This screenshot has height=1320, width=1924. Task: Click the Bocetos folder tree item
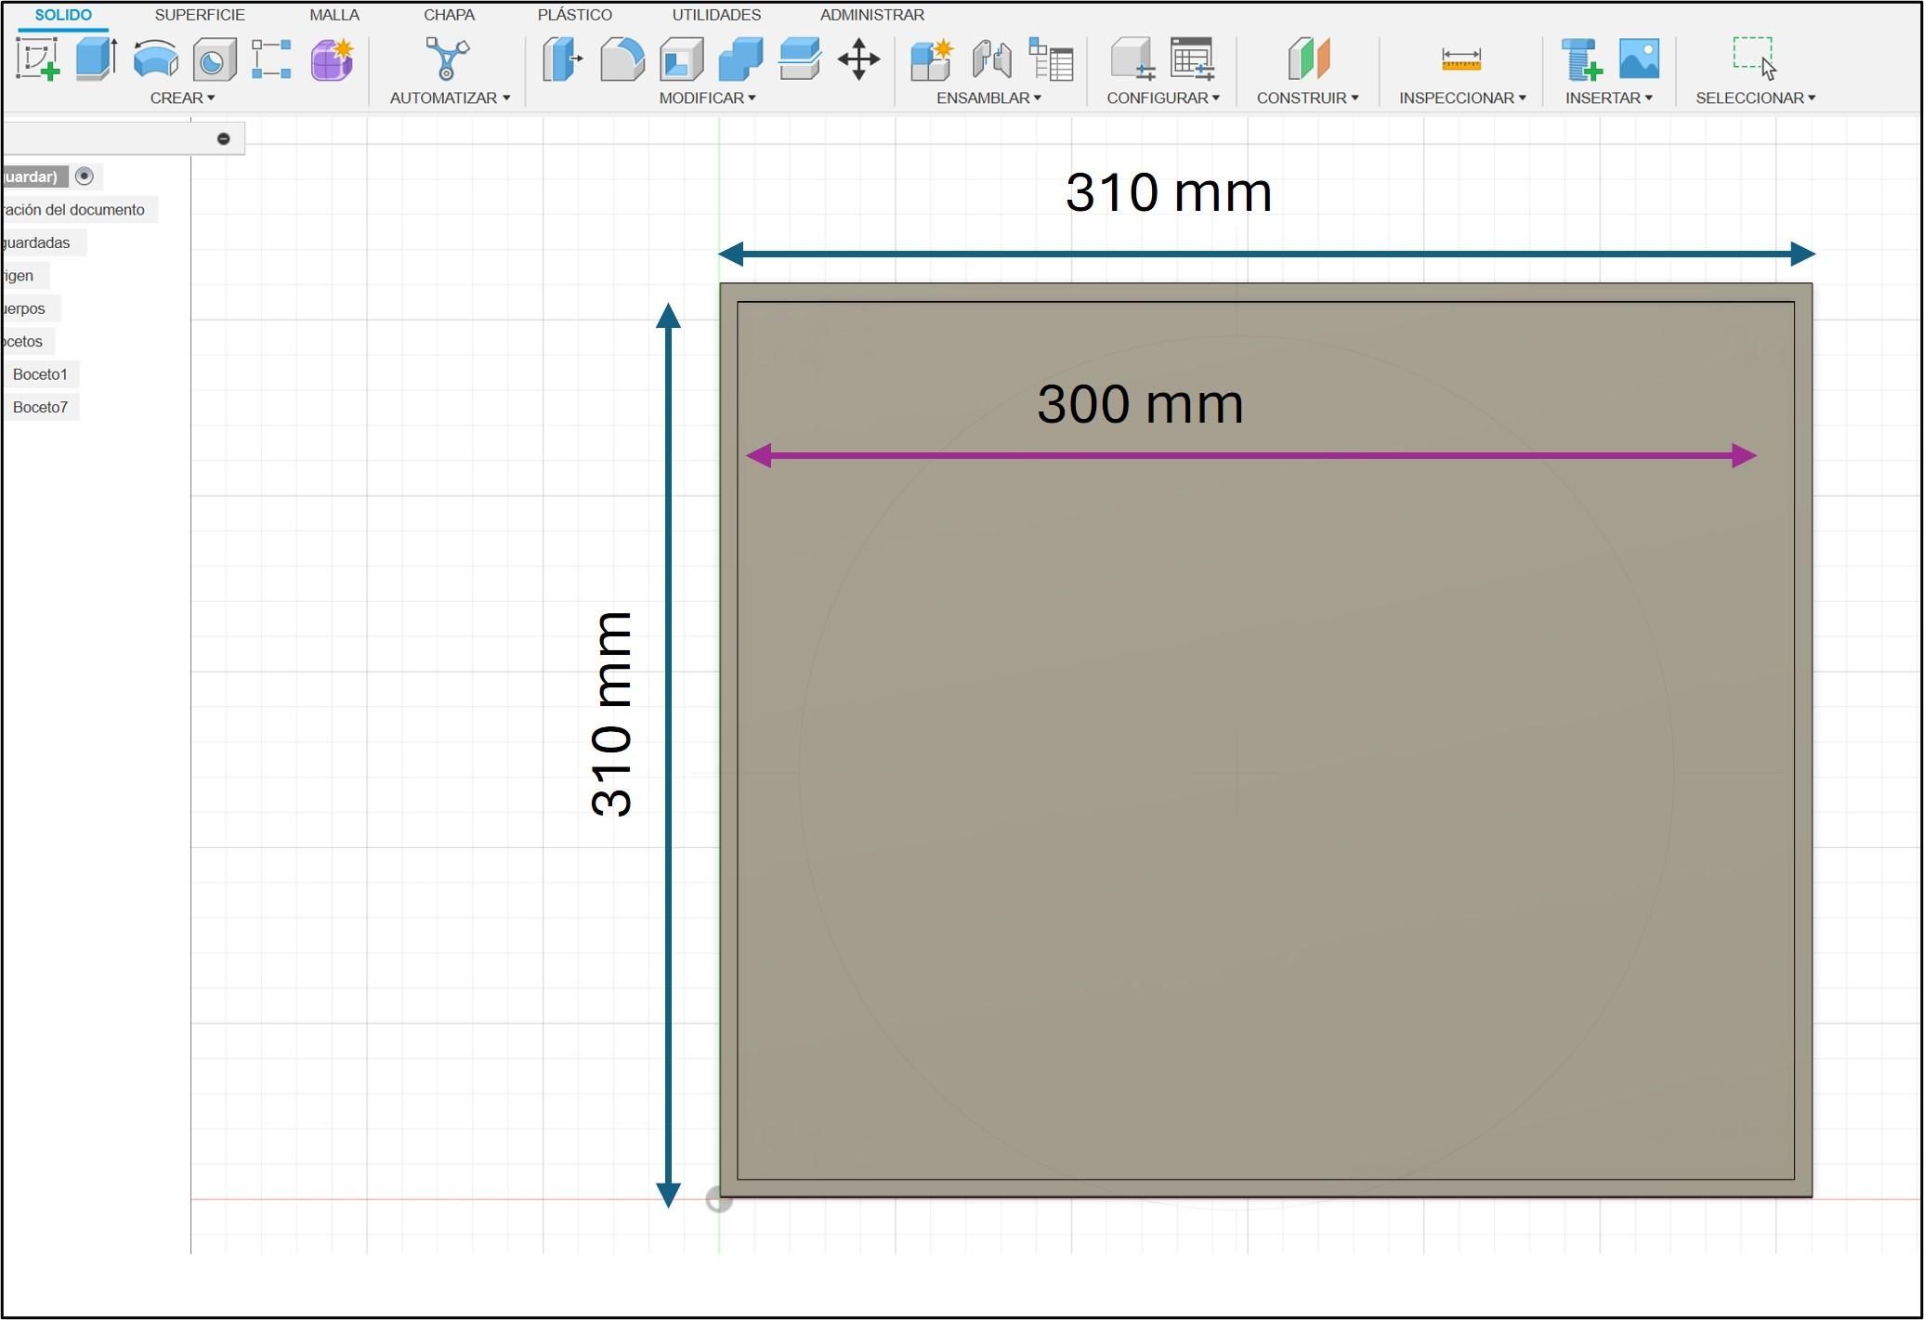[x=22, y=342]
